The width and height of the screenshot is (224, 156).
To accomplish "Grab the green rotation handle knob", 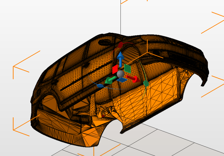I will pyautogui.click(x=146, y=83).
